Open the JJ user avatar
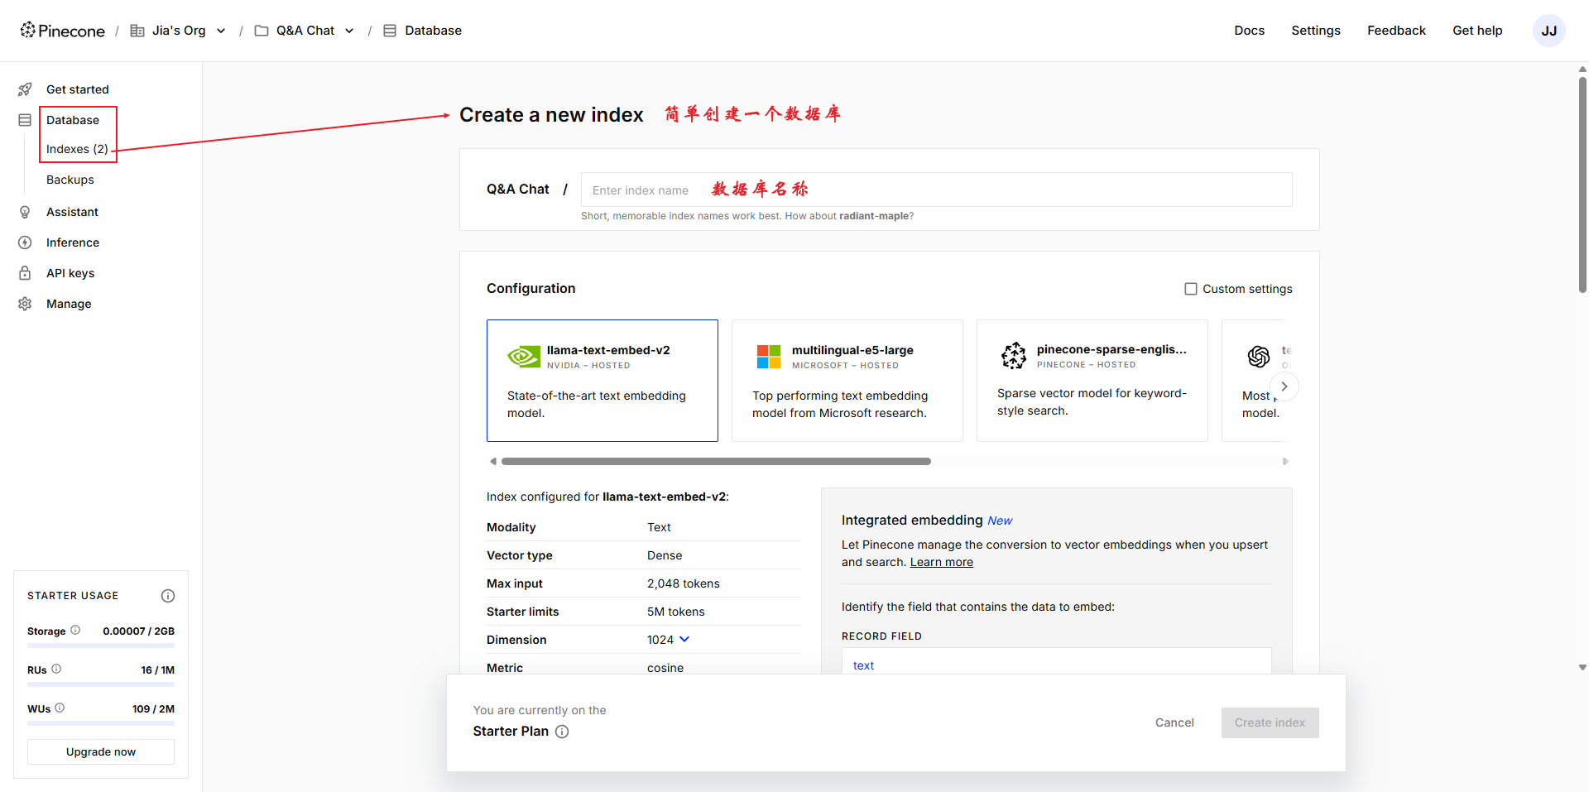Image resolution: width=1589 pixels, height=792 pixels. tap(1548, 31)
